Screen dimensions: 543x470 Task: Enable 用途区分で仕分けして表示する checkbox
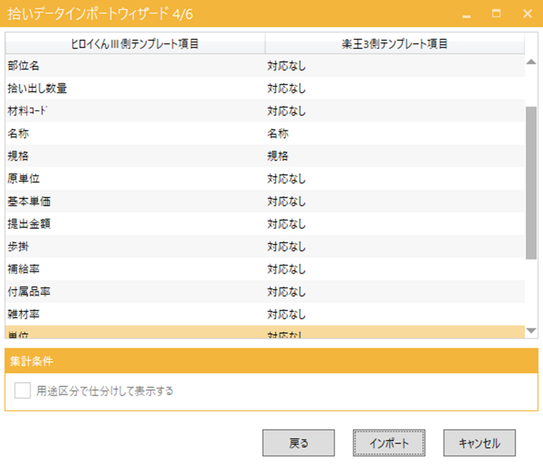click(23, 391)
